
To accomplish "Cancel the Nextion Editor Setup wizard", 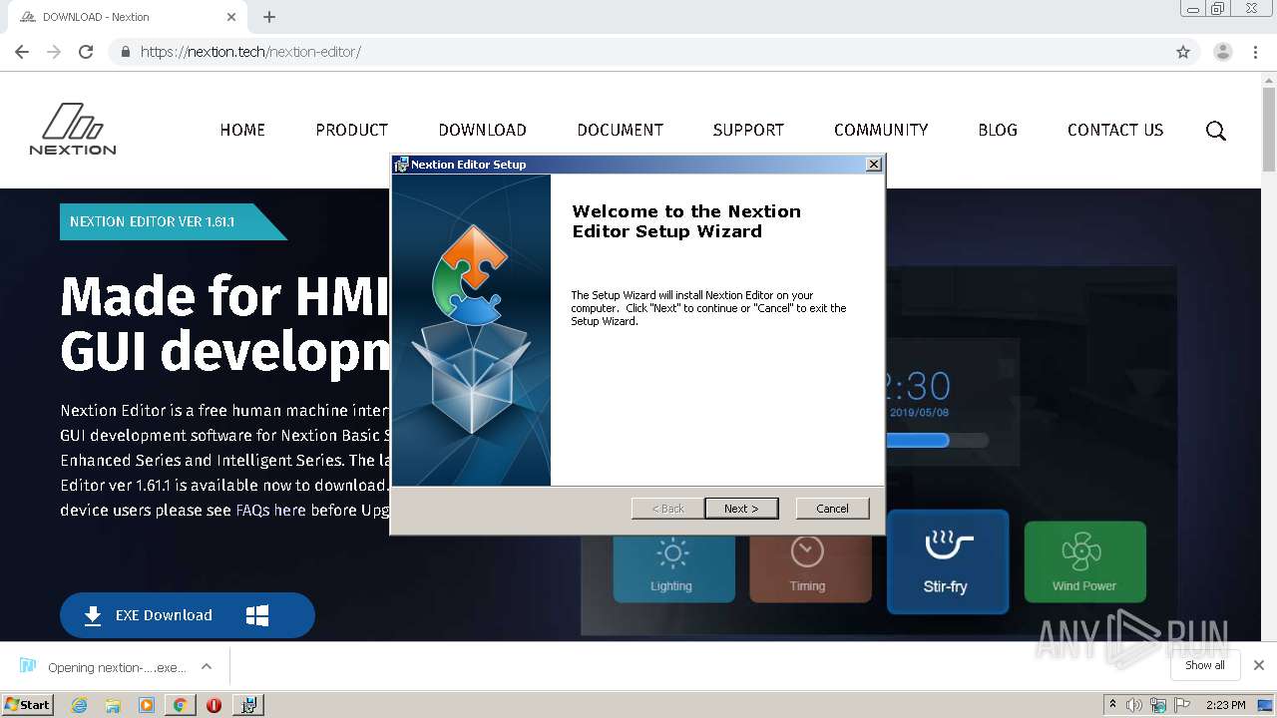I will point(832,509).
